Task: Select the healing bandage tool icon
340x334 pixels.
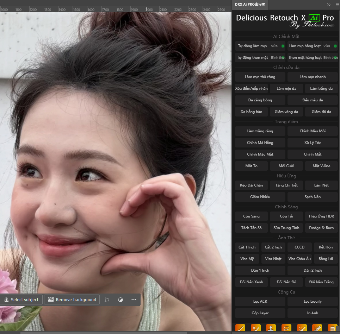Action: coord(317,328)
